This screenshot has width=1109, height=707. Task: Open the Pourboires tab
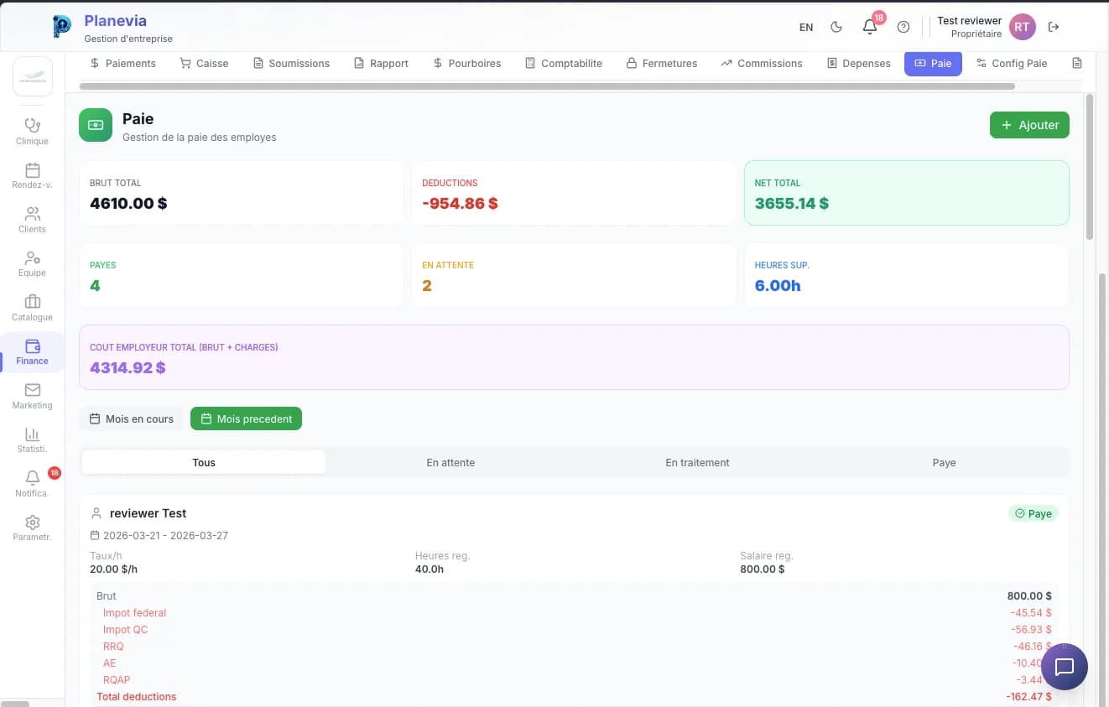pyautogui.click(x=467, y=63)
